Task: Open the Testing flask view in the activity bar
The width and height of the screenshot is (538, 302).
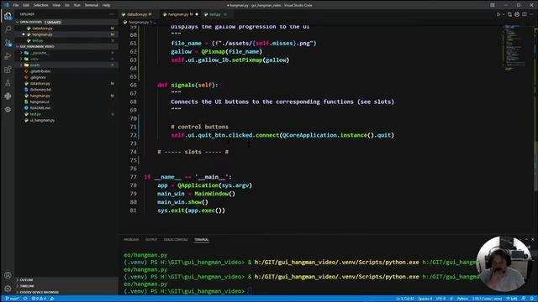Action: 8,83
